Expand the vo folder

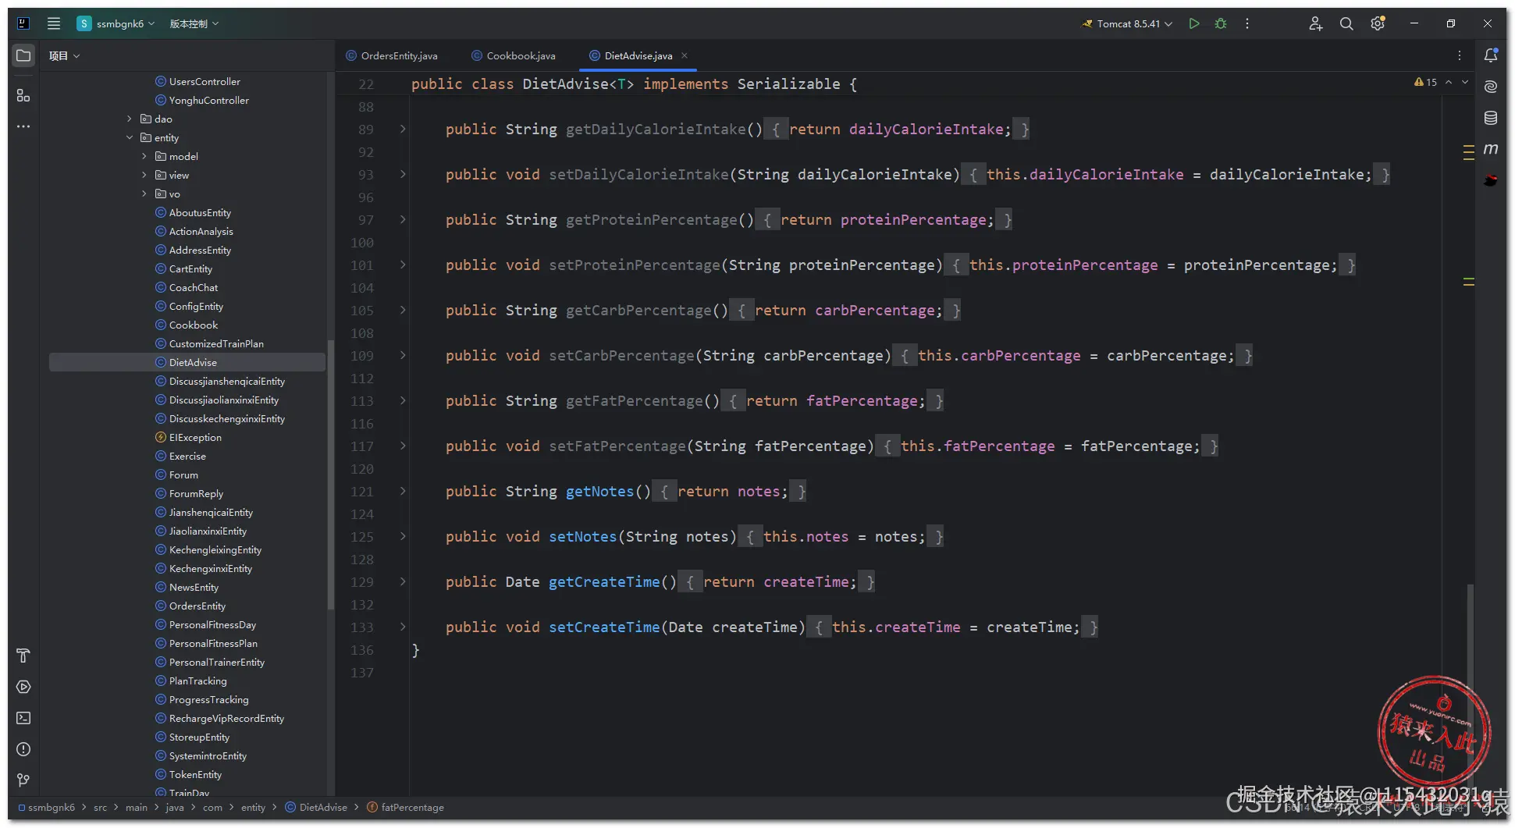[144, 194]
